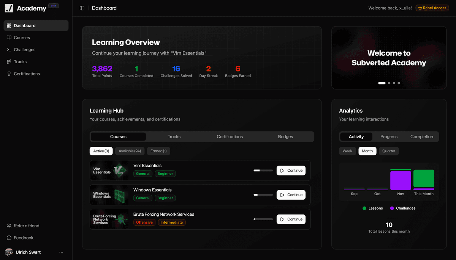Open the Progress tab in Analytics
The image size is (456, 260).
(389, 136)
